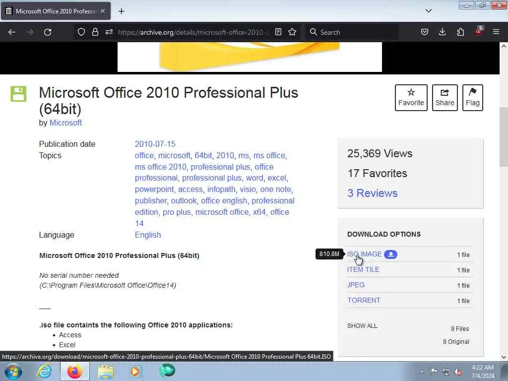Open the 'outlook' topic link

(x=184, y=200)
